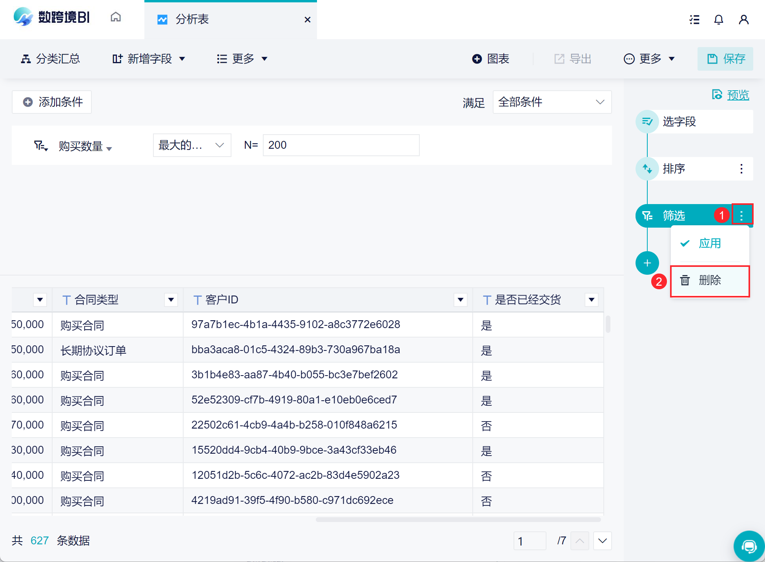The width and height of the screenshot is (765, 562).
Task: Click the 添加条件 button
Action: [52, 102]
